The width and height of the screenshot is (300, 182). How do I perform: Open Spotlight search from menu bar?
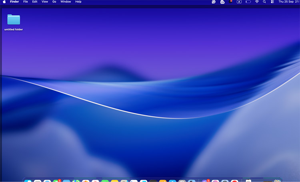tap(264, 2)
